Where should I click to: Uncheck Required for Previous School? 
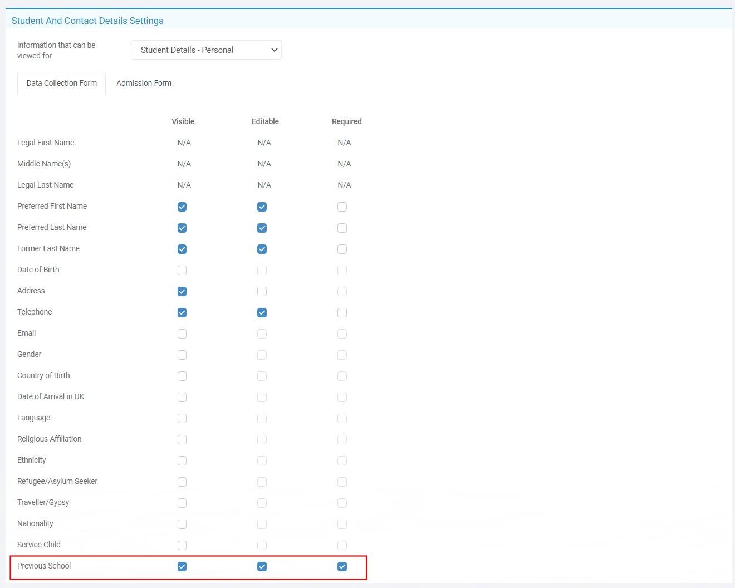342,566
